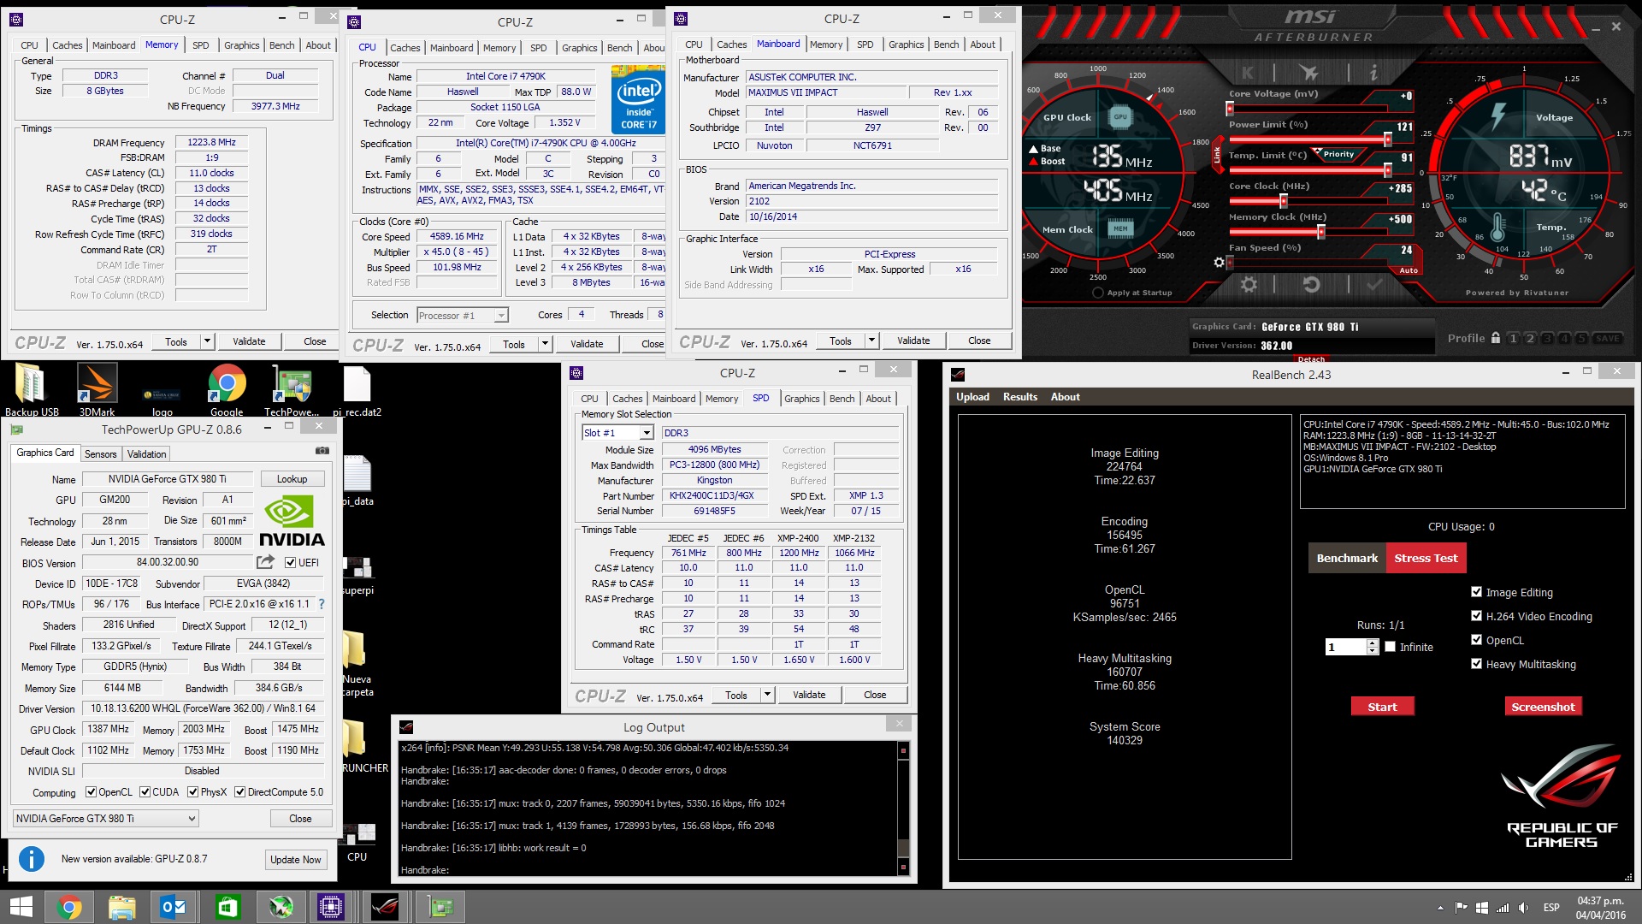
Task: Select the pi_rec.dat2 desktop file
Action: tap(357, 390)
